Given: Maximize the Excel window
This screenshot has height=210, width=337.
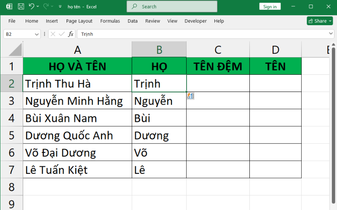Looking at the screenshot, I should coord(311,7).
